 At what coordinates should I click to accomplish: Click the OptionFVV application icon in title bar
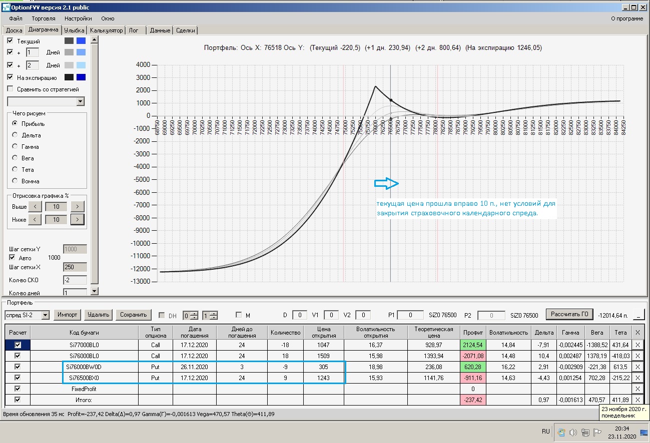6,7
